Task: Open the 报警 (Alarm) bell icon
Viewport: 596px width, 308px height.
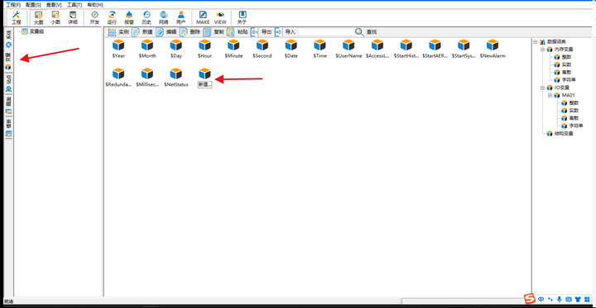Action: [x=129, y=17]
